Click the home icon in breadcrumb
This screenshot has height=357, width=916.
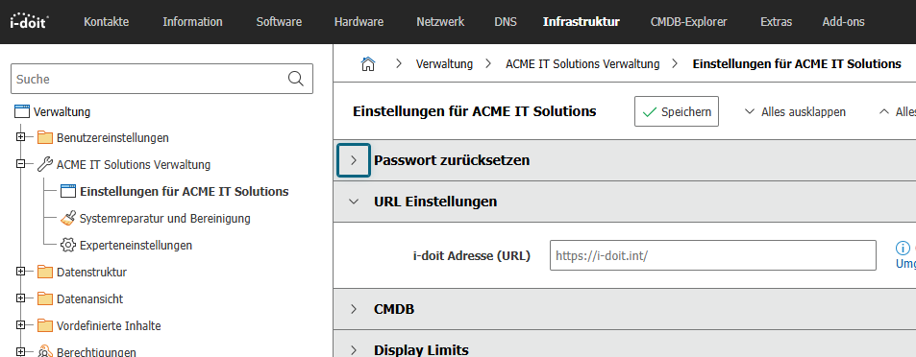[367, 63]
